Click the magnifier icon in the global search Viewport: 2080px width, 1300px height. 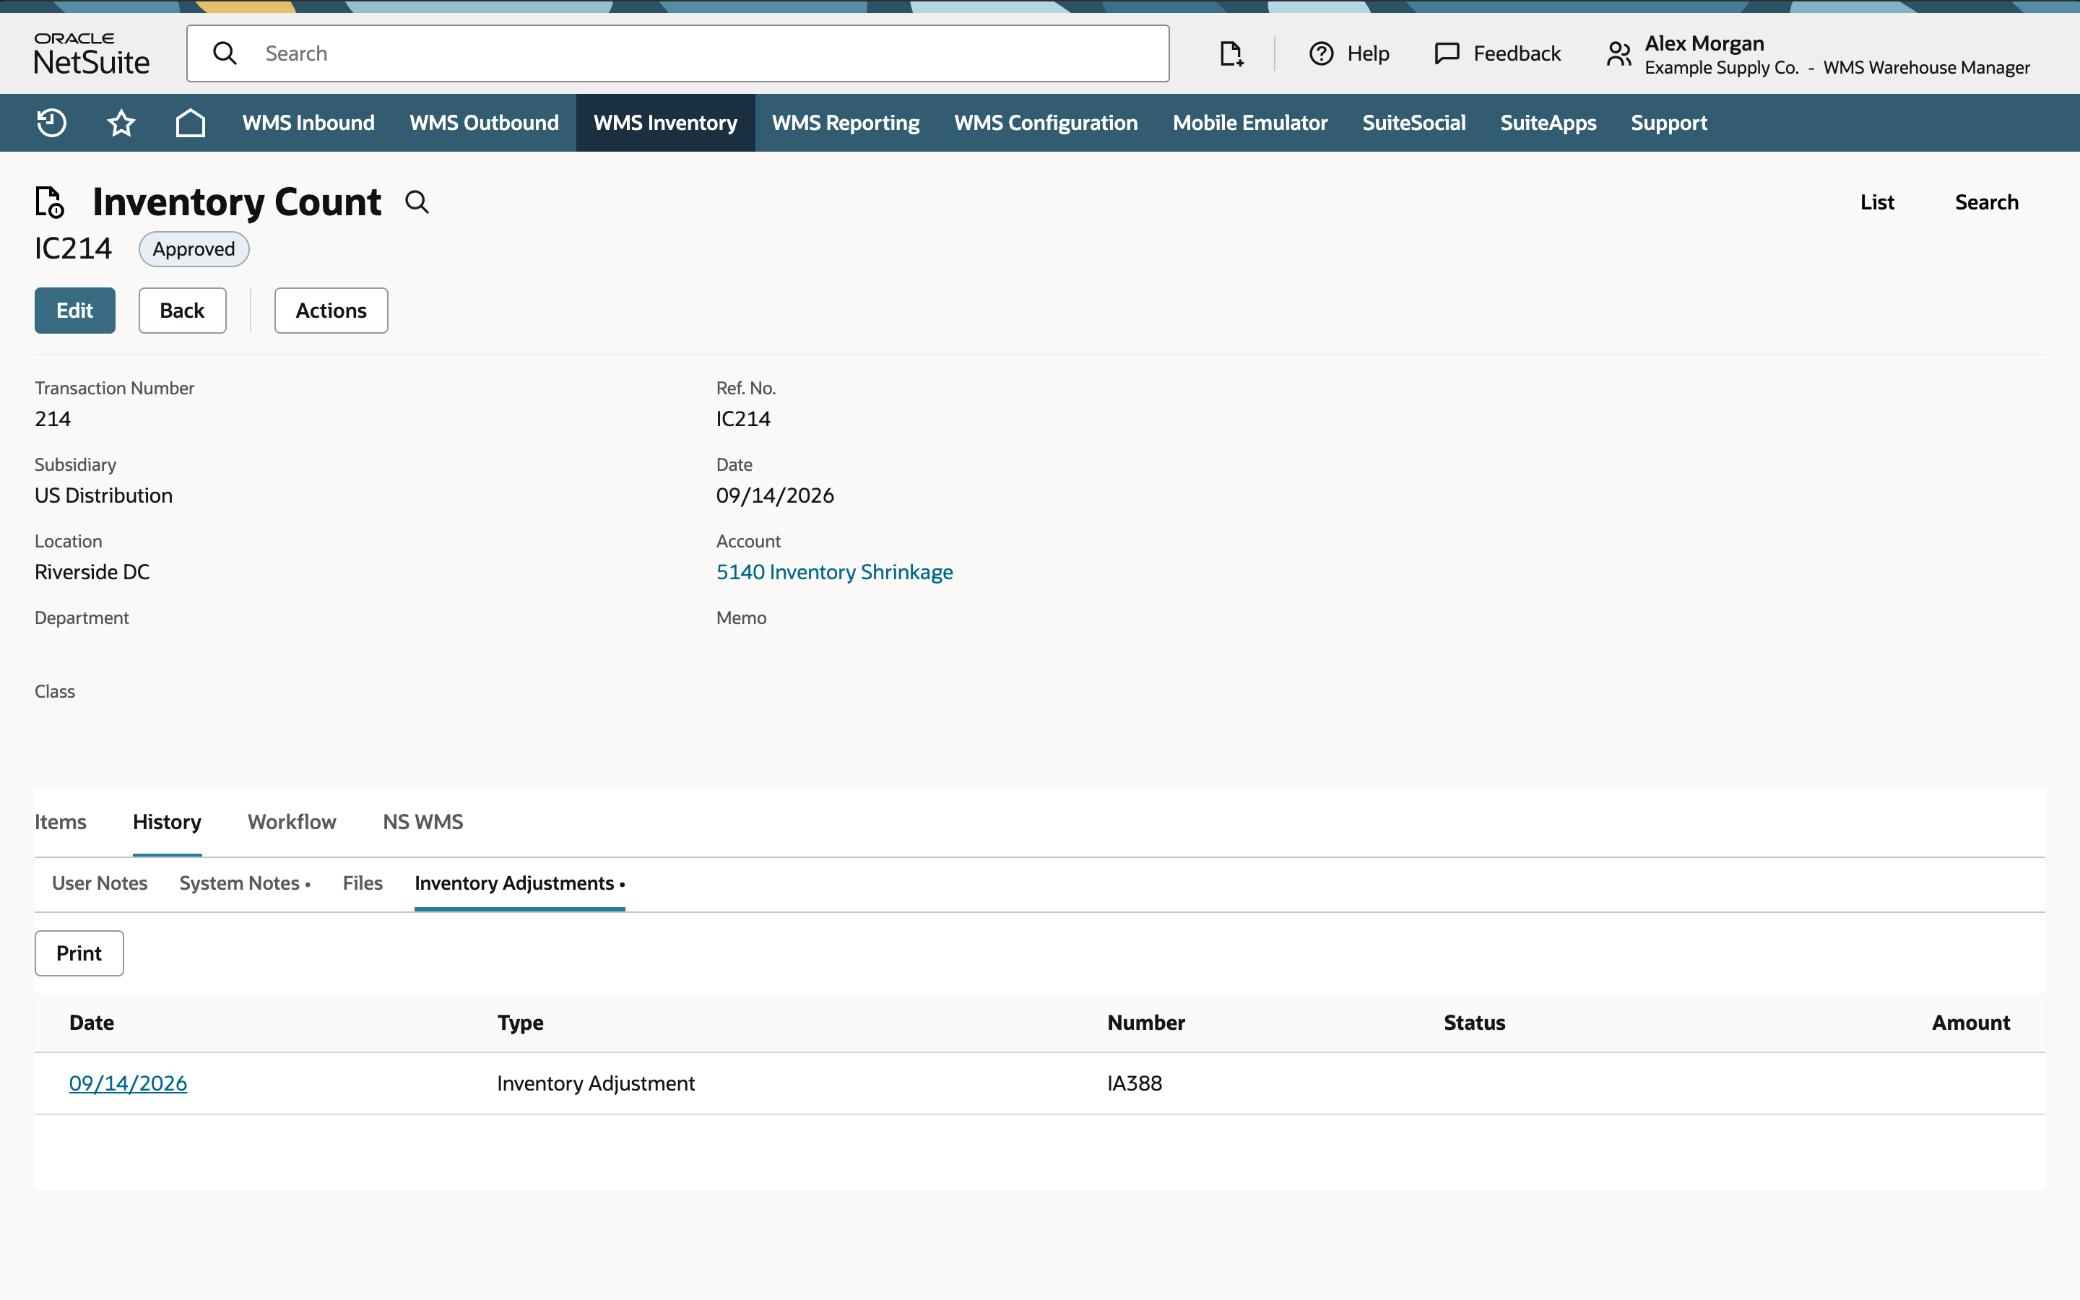(x=225, y=53)
